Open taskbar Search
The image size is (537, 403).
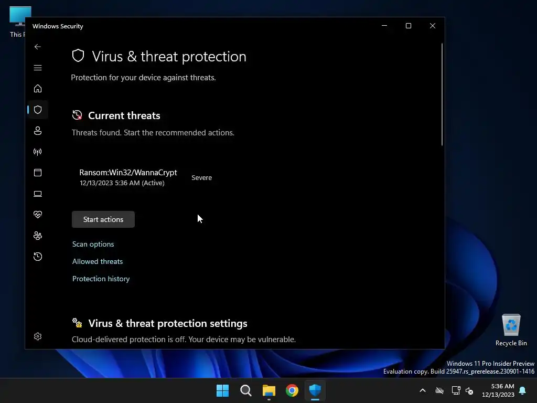[x=246, y=390]
